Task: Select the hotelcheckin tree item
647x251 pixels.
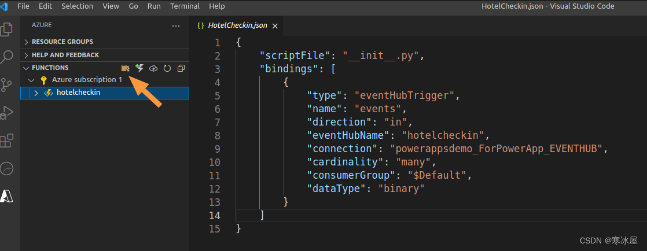Action: coord(105,93)
